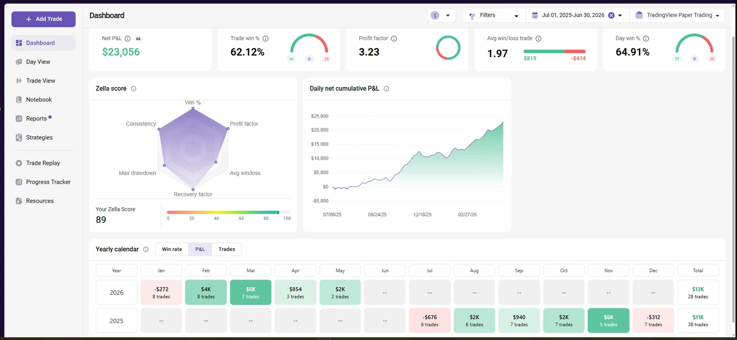
Task: Click the Zella score info icon
Action: pyautogui.click(x=134, y=88)
